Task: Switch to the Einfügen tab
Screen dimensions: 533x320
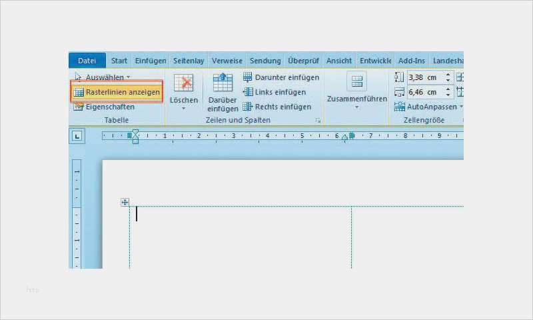Action: click(x=151, y=61)
